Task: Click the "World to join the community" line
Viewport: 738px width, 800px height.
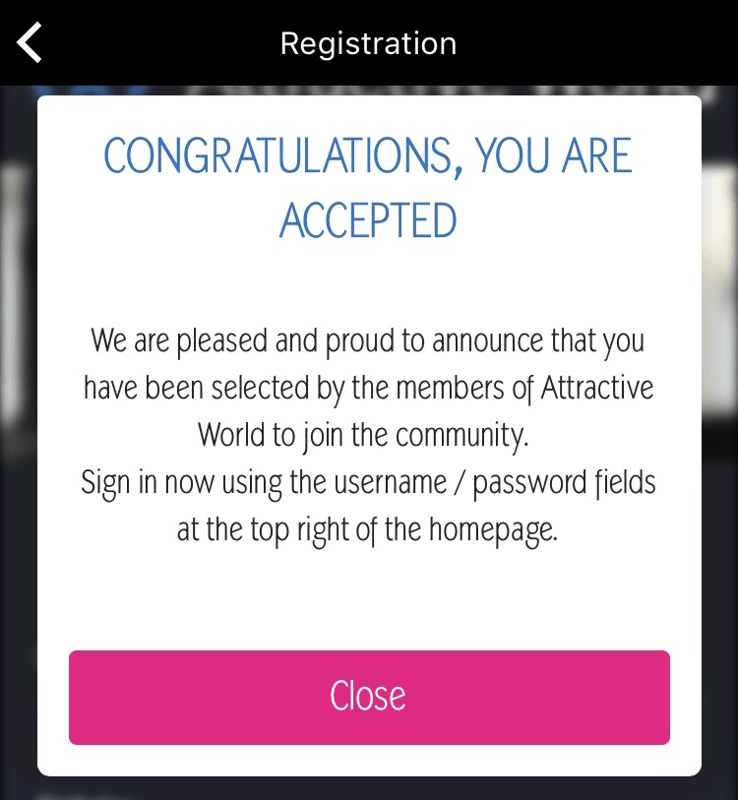Action: click(x=362, y=436)
